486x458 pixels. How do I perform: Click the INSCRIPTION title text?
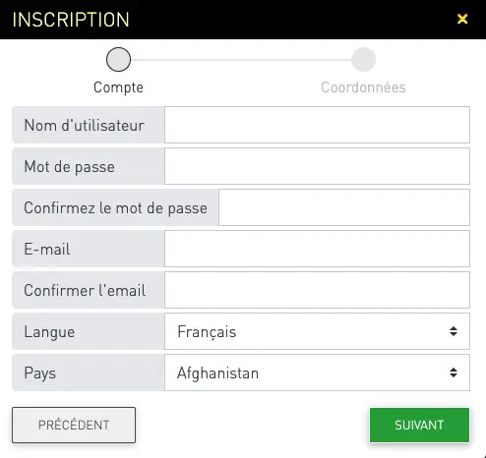point(71,20)
